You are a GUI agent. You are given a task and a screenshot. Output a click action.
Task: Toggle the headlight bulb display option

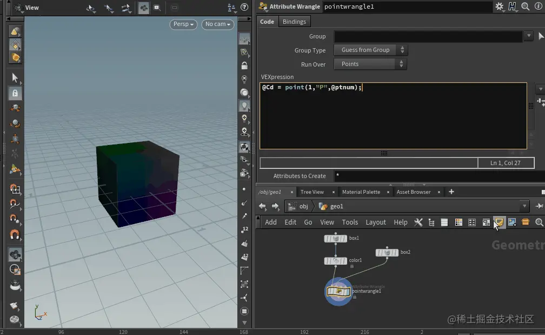(244, 106)
